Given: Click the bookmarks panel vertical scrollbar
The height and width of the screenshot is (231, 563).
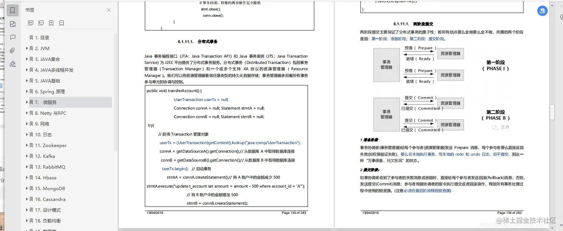Looking at the screenshot, I should pyautogui.click(x=116, y=92).
